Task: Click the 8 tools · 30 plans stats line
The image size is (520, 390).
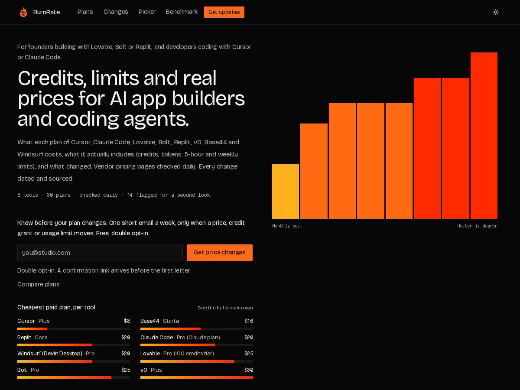Action: pyautogui.click(x=114, y=195)
